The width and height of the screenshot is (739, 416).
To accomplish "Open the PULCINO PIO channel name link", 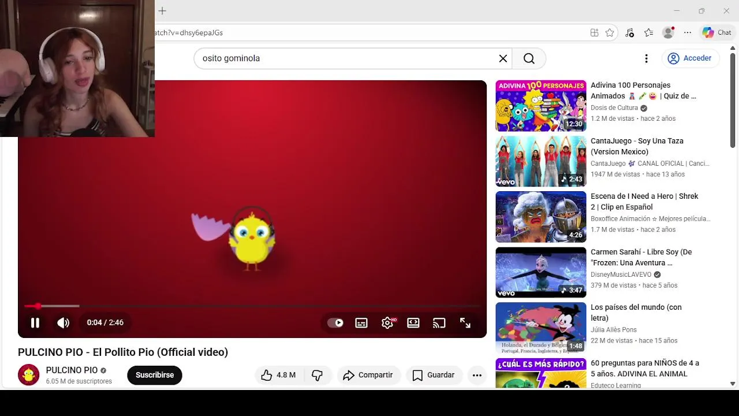I will click(72, 370).
